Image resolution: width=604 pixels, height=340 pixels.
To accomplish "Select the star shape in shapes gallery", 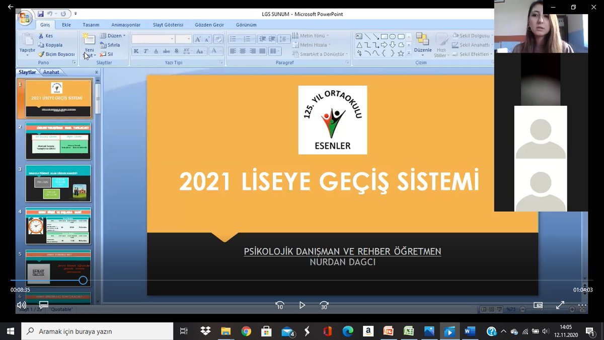I will point(401,53).
